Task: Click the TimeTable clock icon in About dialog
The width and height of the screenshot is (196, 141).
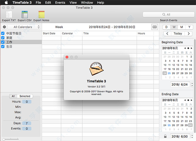Action: point(96,69)
